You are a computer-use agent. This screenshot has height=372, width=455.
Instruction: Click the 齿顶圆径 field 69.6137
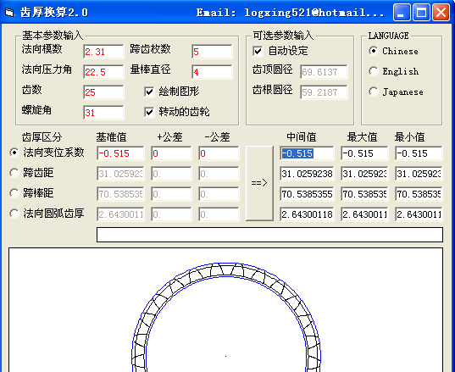[324, 72]
